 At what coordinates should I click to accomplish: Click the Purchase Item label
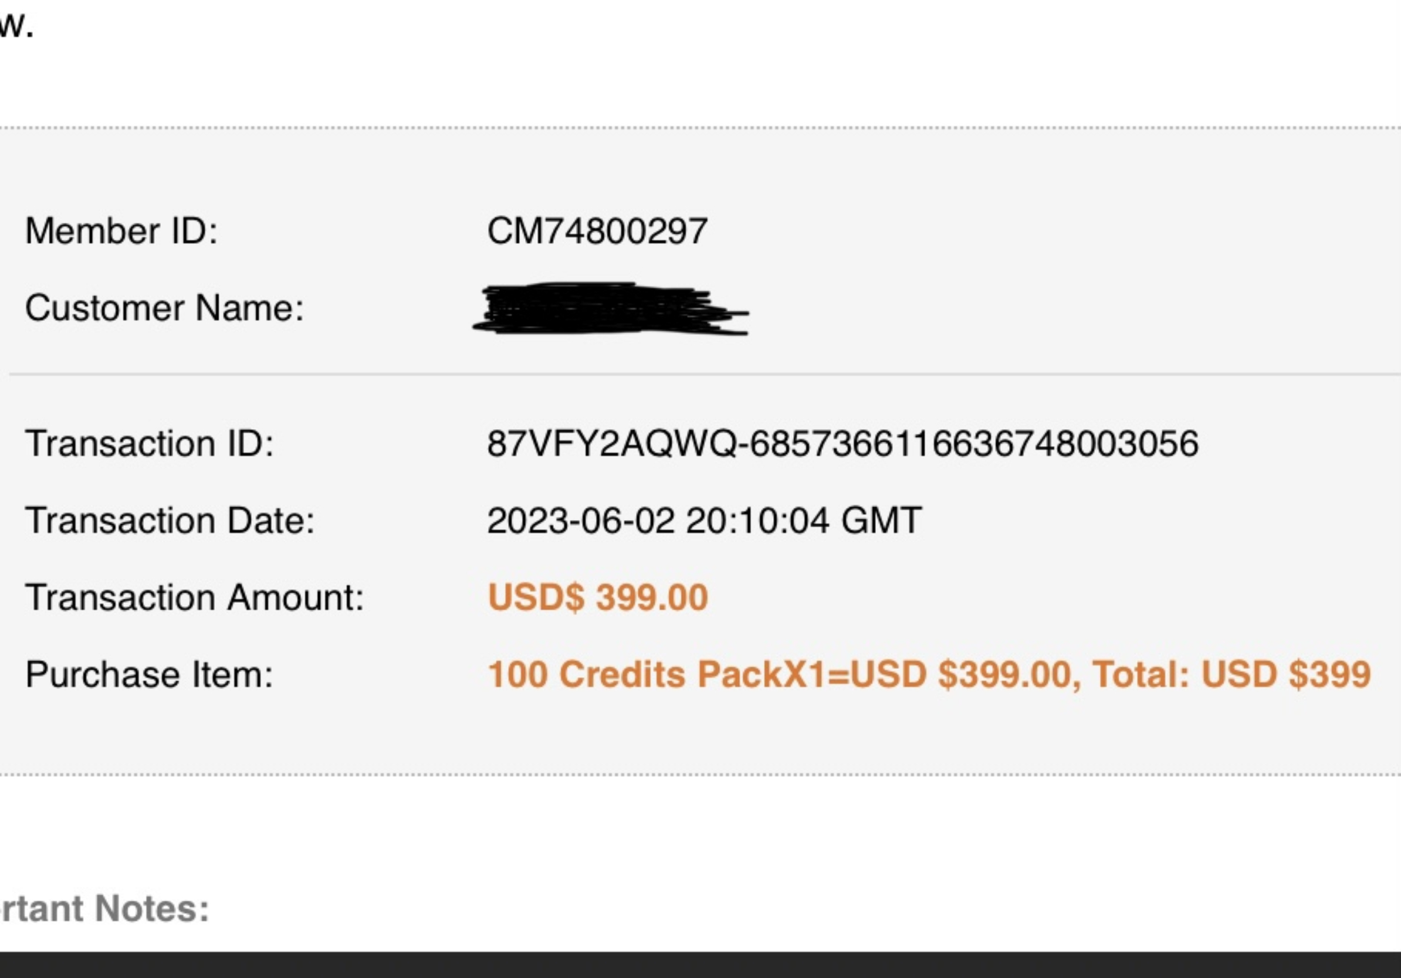coord(149,675)
